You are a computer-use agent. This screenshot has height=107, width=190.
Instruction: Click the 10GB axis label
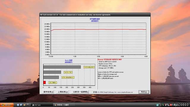(75, 56)
